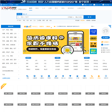
Task: Select 产品经理 under 中层职位
Action: tap(66, 60)
